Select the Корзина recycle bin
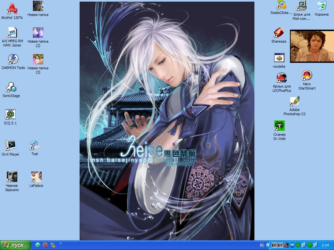334x250 pixels. (x=321, y=8)
